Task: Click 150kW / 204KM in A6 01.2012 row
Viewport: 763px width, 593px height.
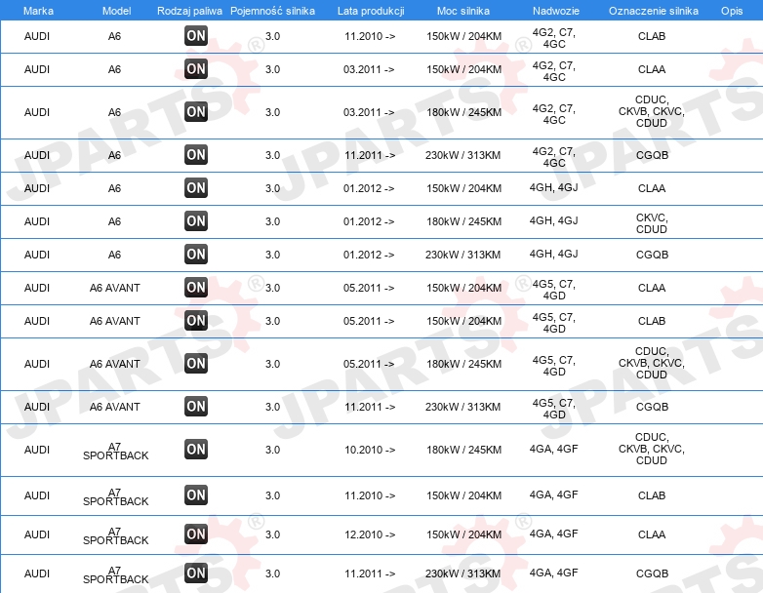Action: 463,189
